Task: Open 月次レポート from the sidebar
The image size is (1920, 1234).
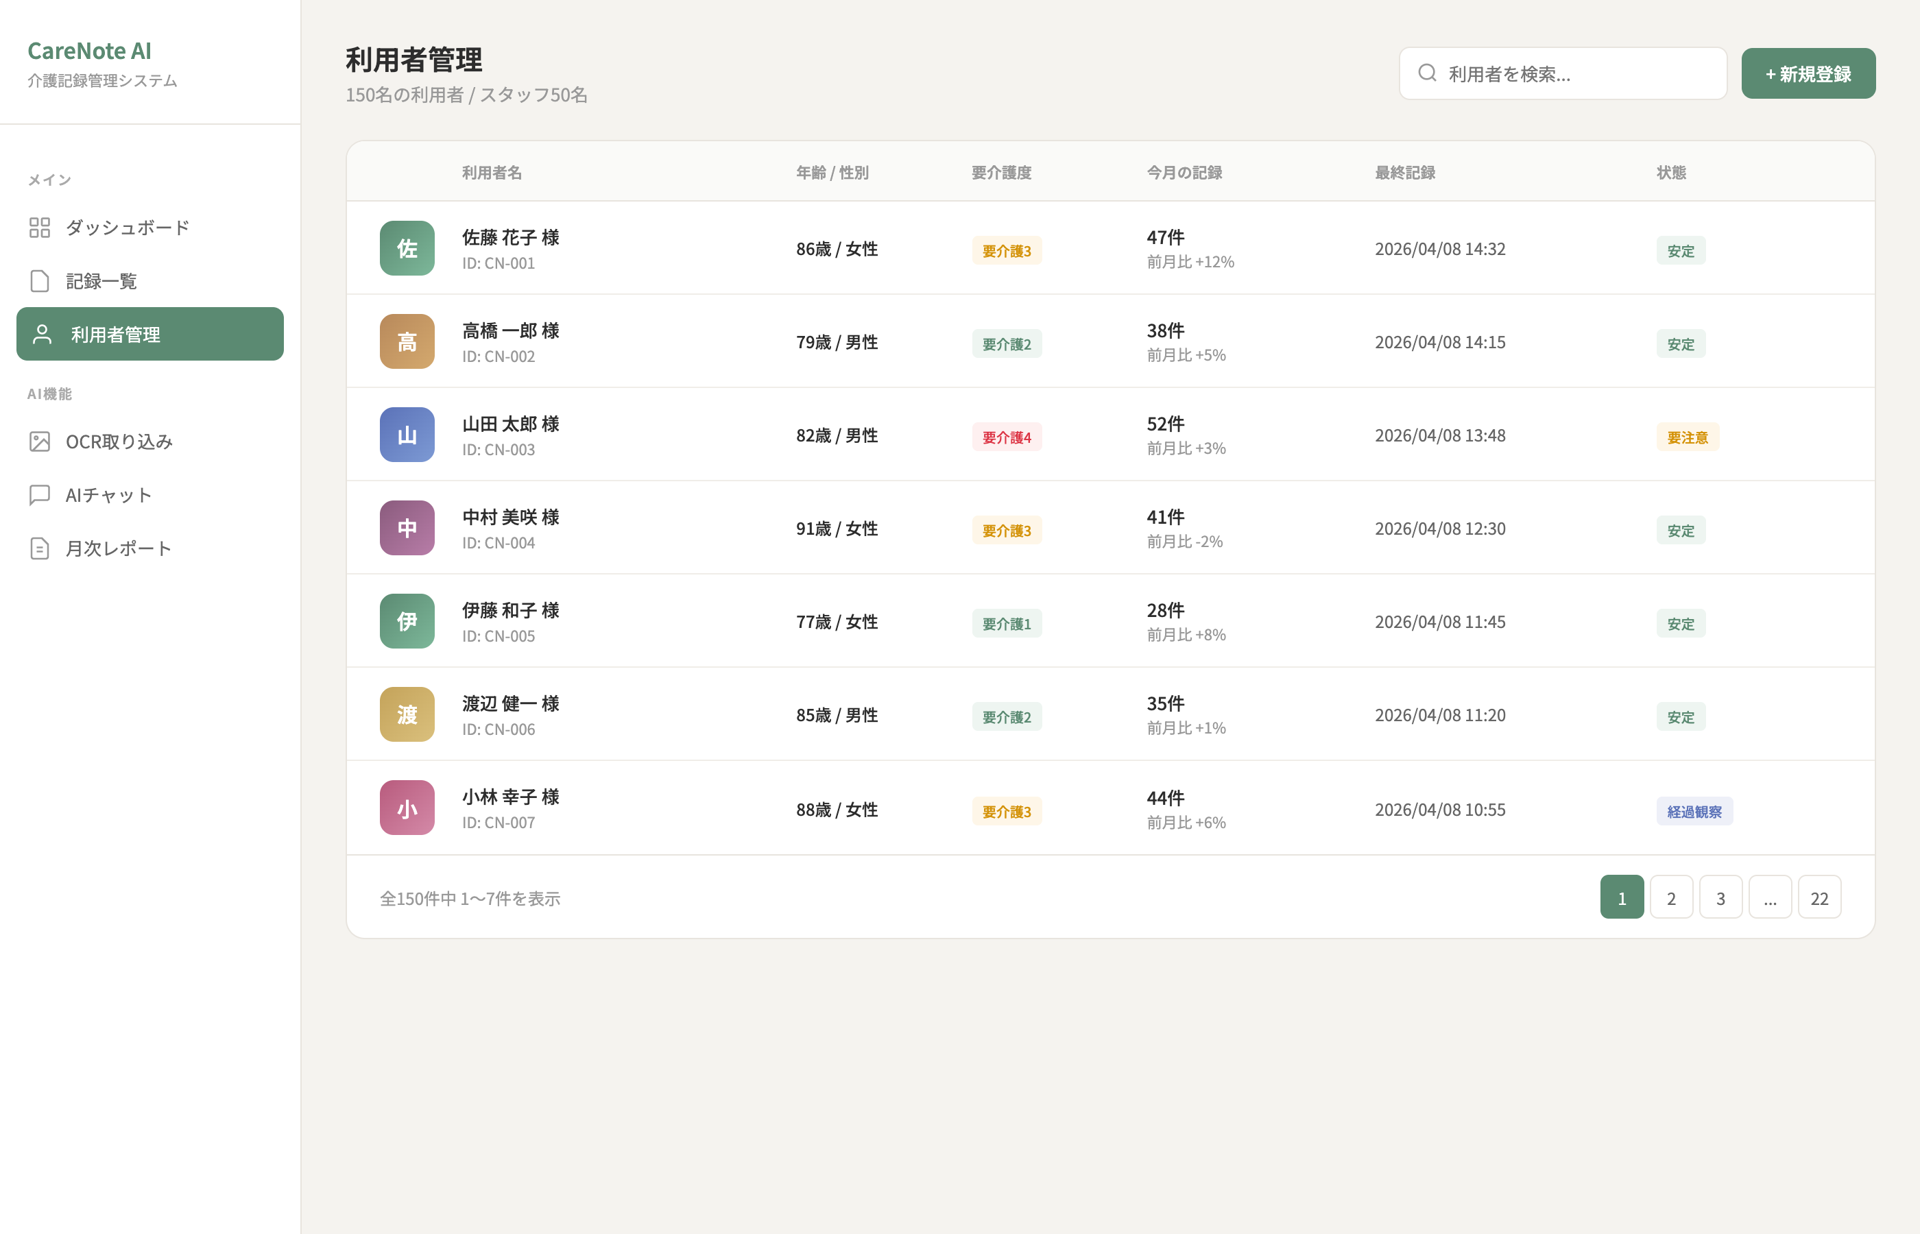Action: [x=150, y=548]
